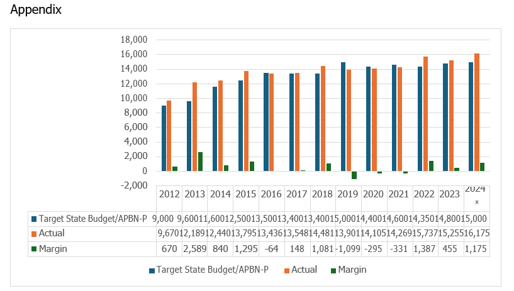Click the -2,000 label on the vertical axis
This screenshot has height=291, width=514.
pos(133,186)
